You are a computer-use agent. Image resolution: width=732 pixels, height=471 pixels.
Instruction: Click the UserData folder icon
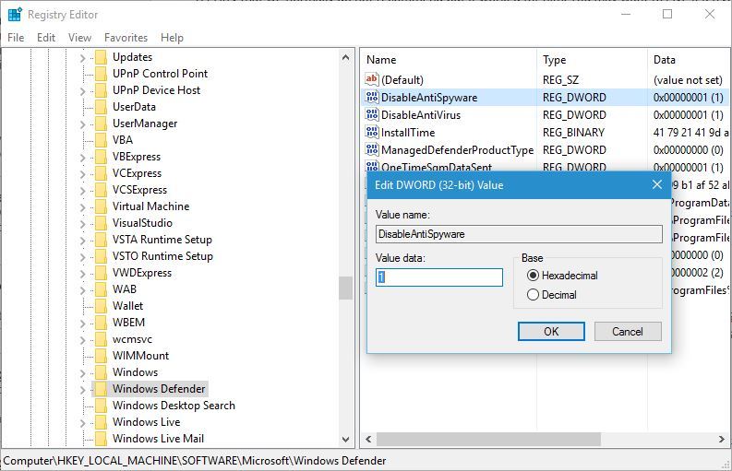(101, 107)
